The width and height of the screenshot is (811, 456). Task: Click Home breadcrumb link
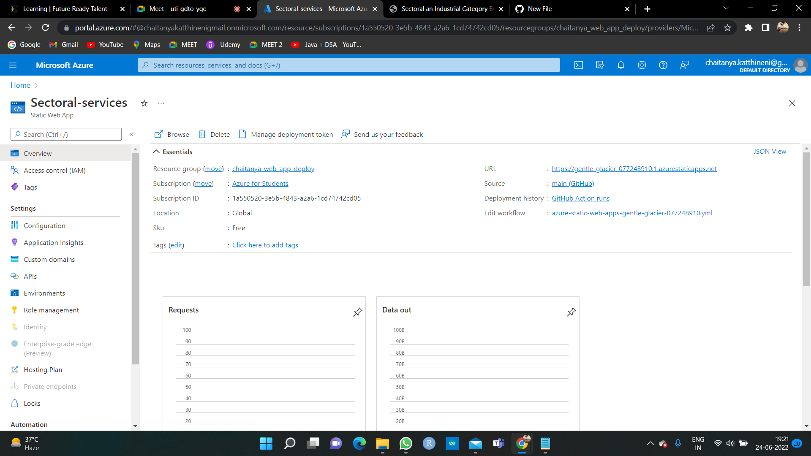[x=20, y=85]
